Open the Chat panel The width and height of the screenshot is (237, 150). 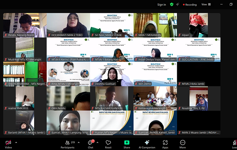pos(90,144)
